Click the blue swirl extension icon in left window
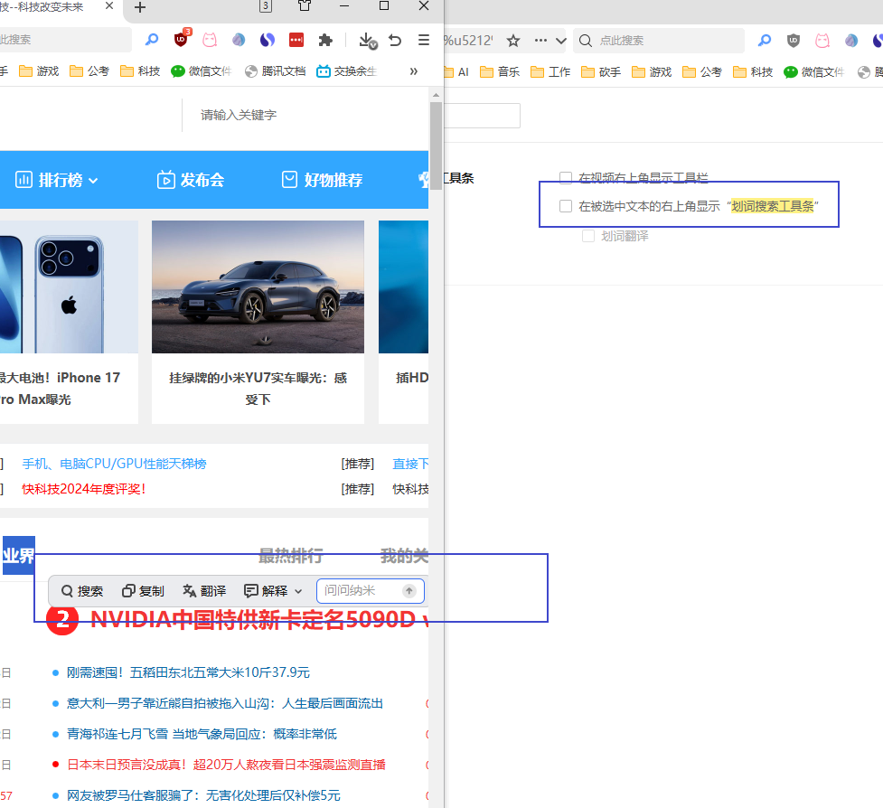This screenshot has width=883, height=808. click(268, 40)
